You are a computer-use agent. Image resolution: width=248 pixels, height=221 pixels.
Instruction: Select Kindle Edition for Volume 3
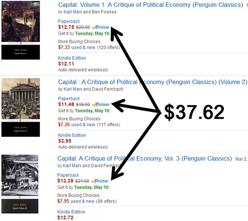71,212
